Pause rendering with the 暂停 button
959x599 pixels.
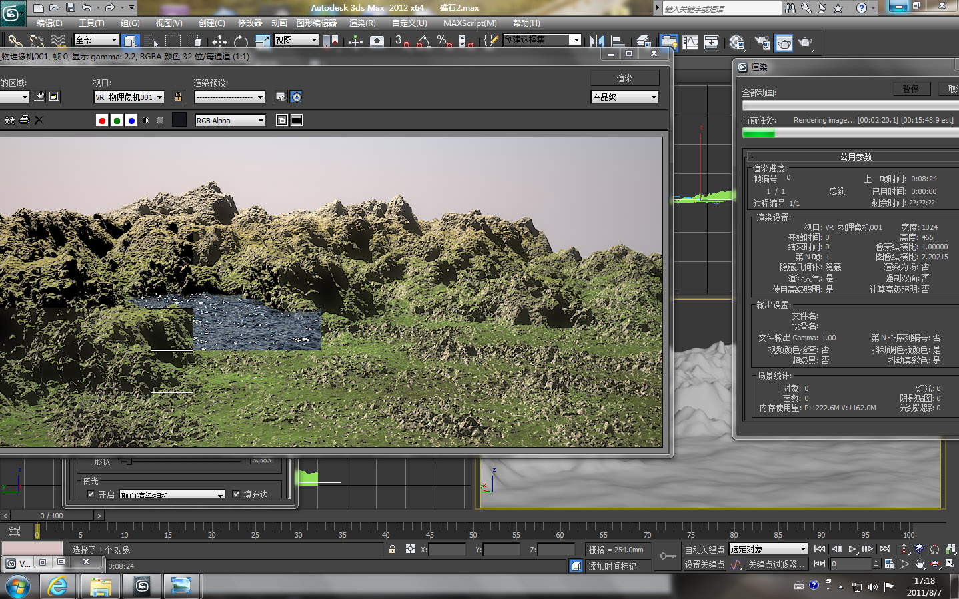910,89
